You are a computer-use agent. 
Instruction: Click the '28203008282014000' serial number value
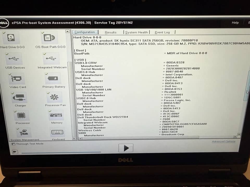click(183, 68)
